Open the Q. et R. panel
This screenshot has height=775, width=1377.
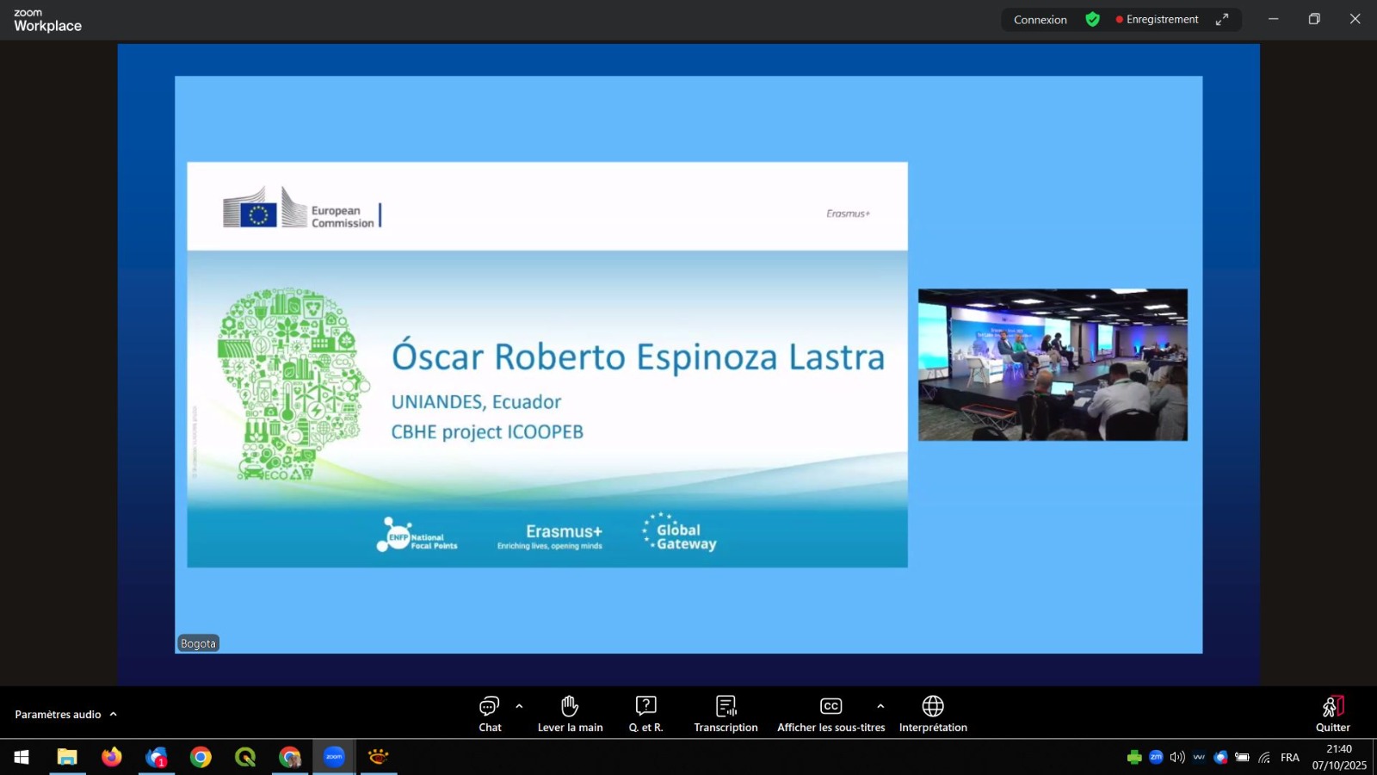(645, 714)
